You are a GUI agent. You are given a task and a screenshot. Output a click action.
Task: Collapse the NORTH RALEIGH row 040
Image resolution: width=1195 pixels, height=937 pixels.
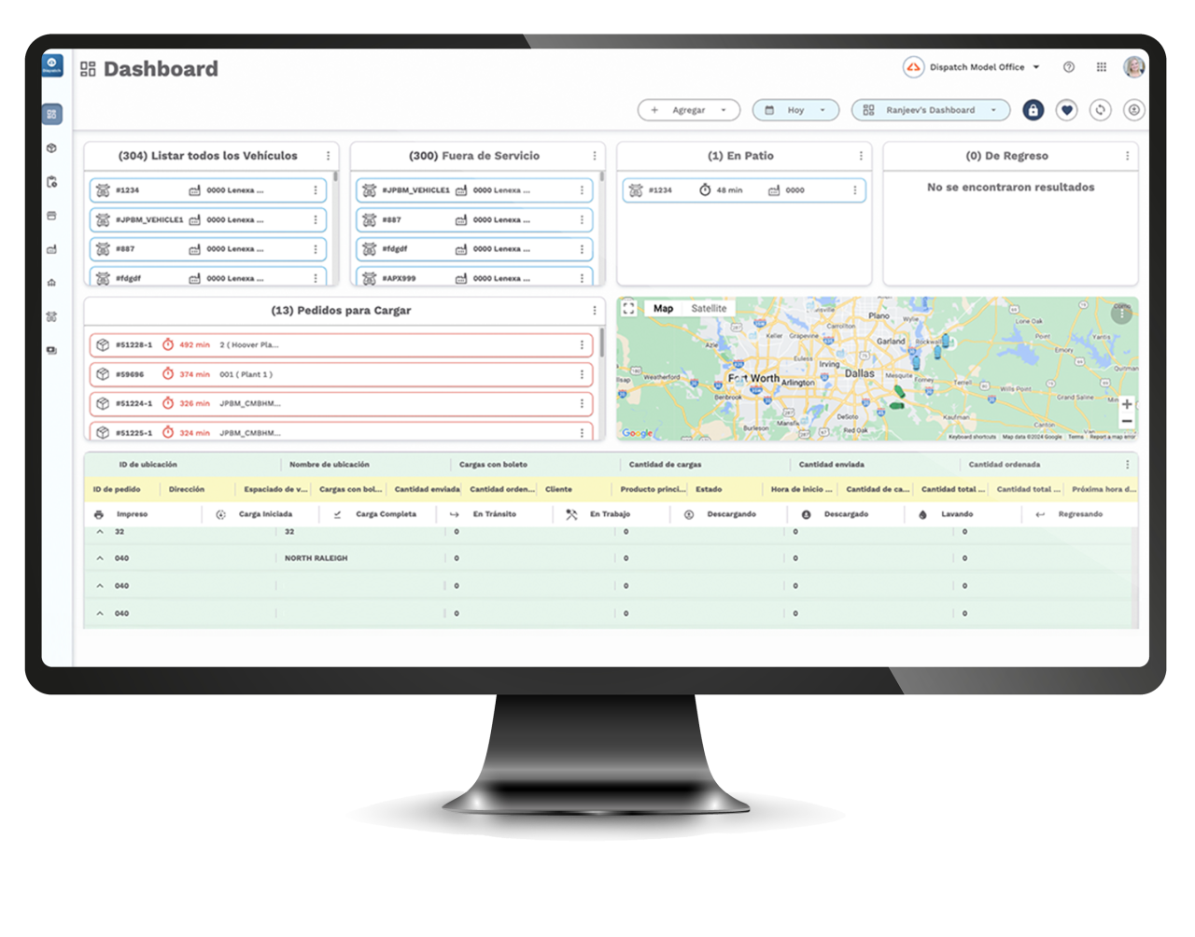click(100, 558)
